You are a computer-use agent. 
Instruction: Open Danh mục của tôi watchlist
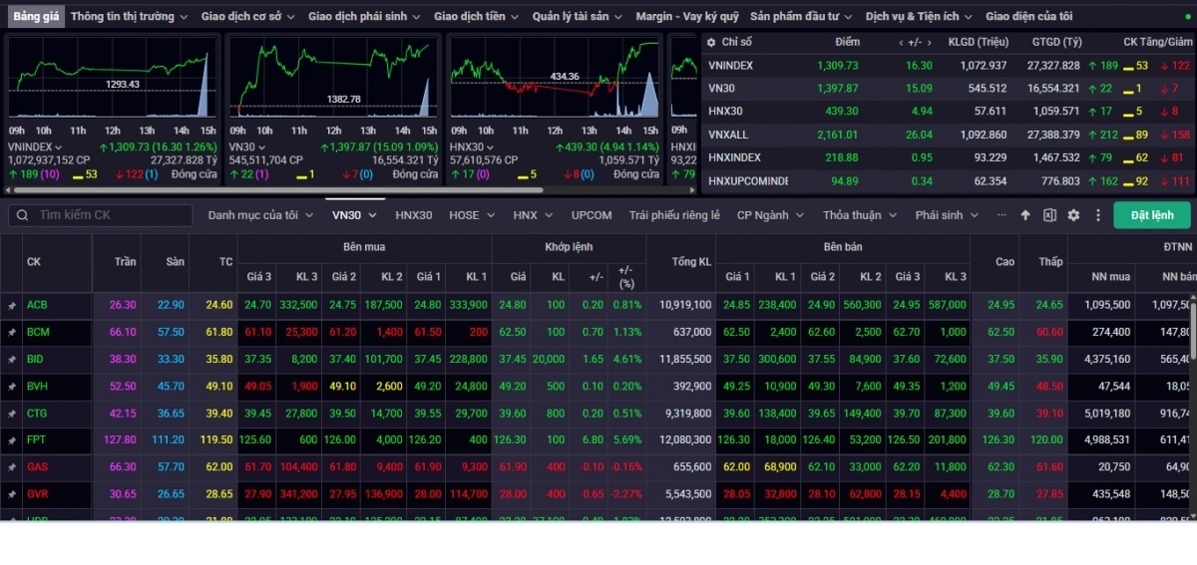pos(260,215)
